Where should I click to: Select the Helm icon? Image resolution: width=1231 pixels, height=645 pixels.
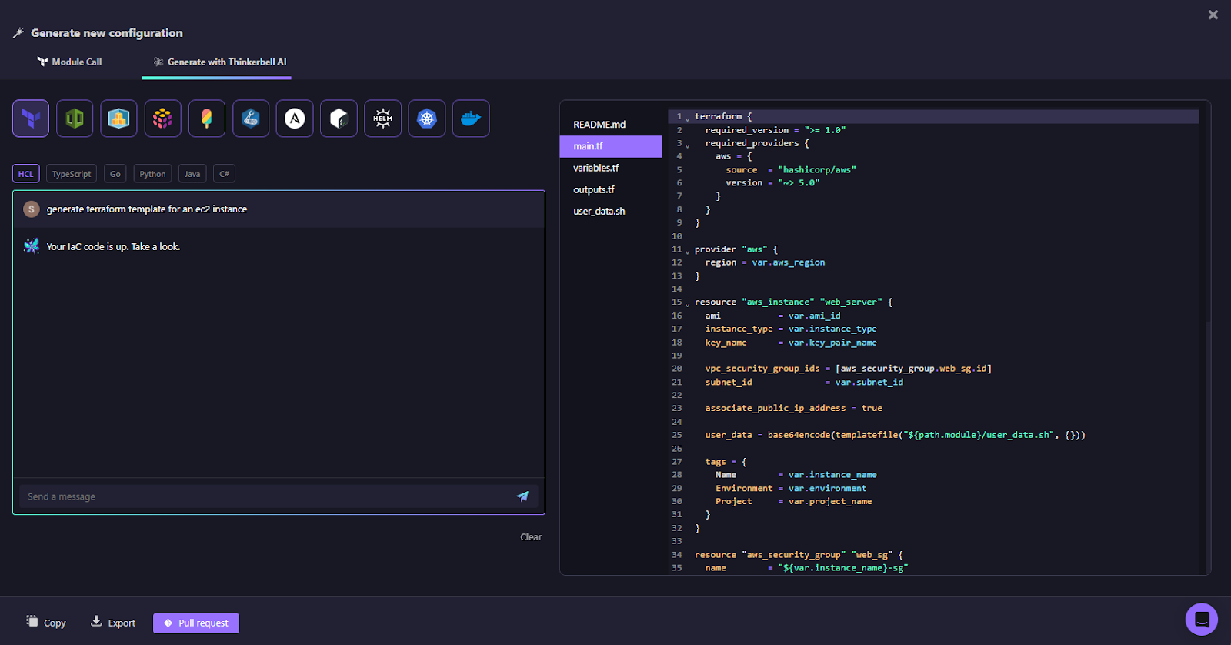tap(383, 119)
